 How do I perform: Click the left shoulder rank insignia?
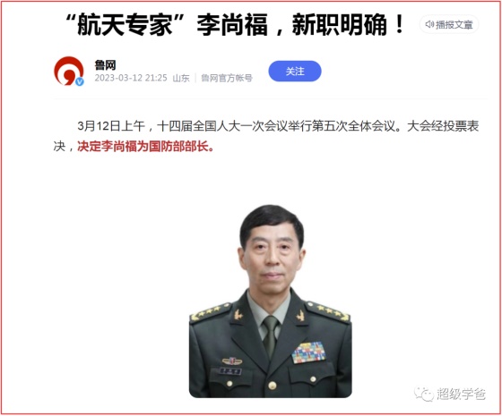pyautogui.click(x=210, y=312)
